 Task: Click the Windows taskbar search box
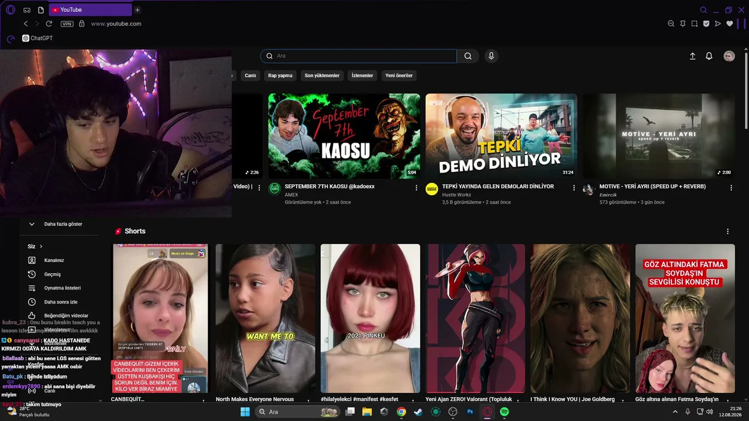point(298,412)
